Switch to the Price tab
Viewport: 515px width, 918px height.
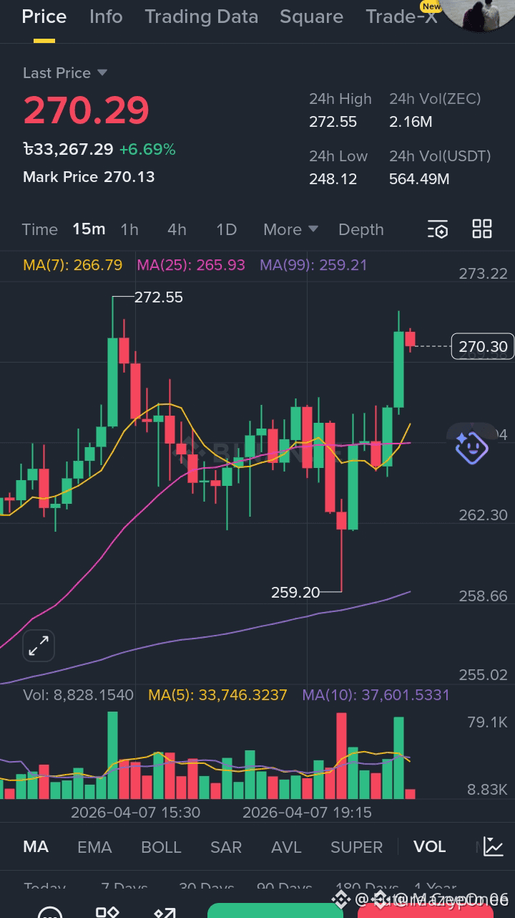coord(44,16)
